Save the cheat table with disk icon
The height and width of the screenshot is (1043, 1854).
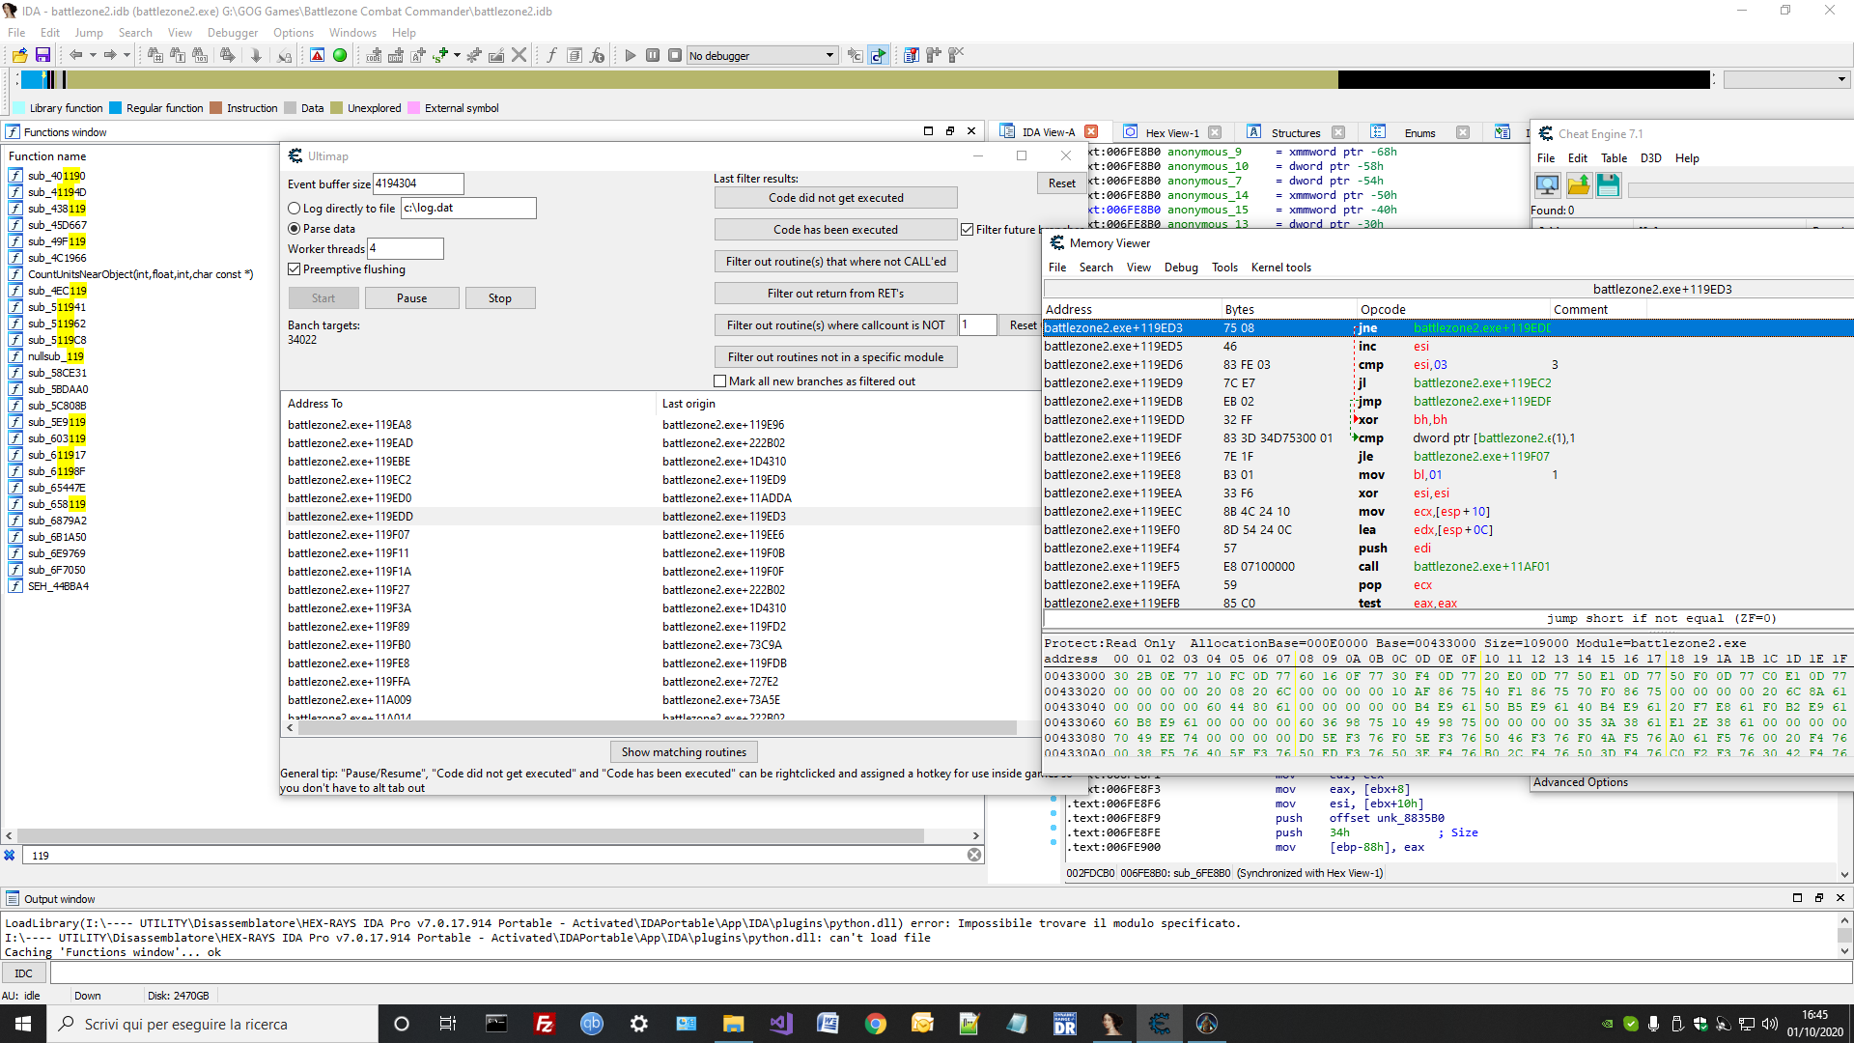1607,184
